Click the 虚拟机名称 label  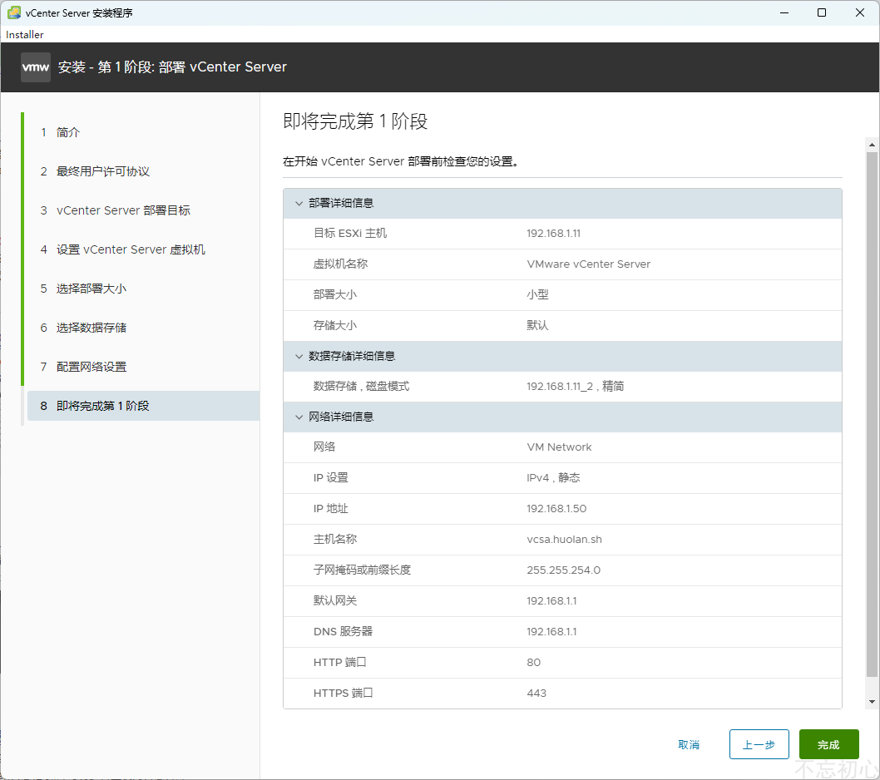pyautogui.click(x=341, y=264)
